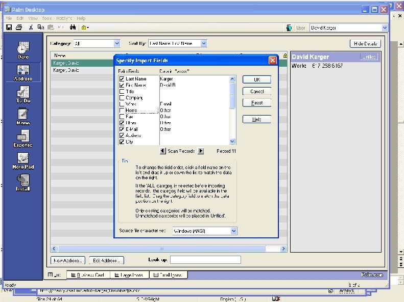
Task: Click the horizontal scrollbar thumb in address list
Action: click(x=162, y=249)
